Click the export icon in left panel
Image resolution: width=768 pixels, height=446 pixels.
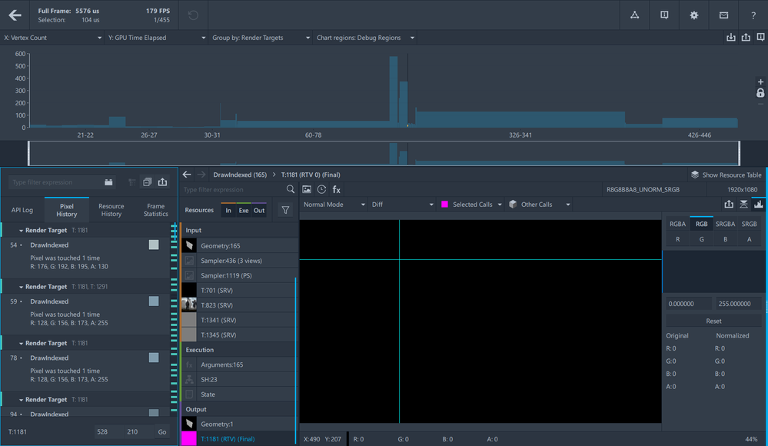point(162,182)
